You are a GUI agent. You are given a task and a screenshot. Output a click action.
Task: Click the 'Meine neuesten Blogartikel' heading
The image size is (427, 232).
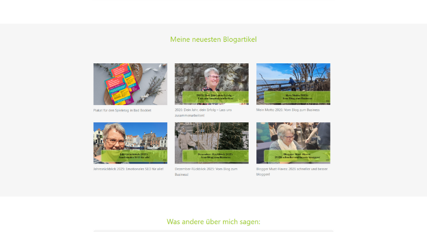213,39
